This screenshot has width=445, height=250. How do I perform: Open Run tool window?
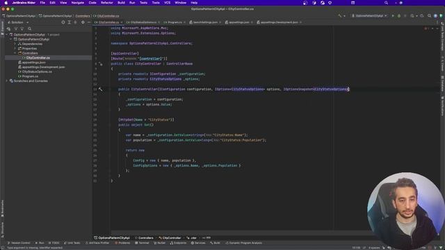click(x=40, y=243)
